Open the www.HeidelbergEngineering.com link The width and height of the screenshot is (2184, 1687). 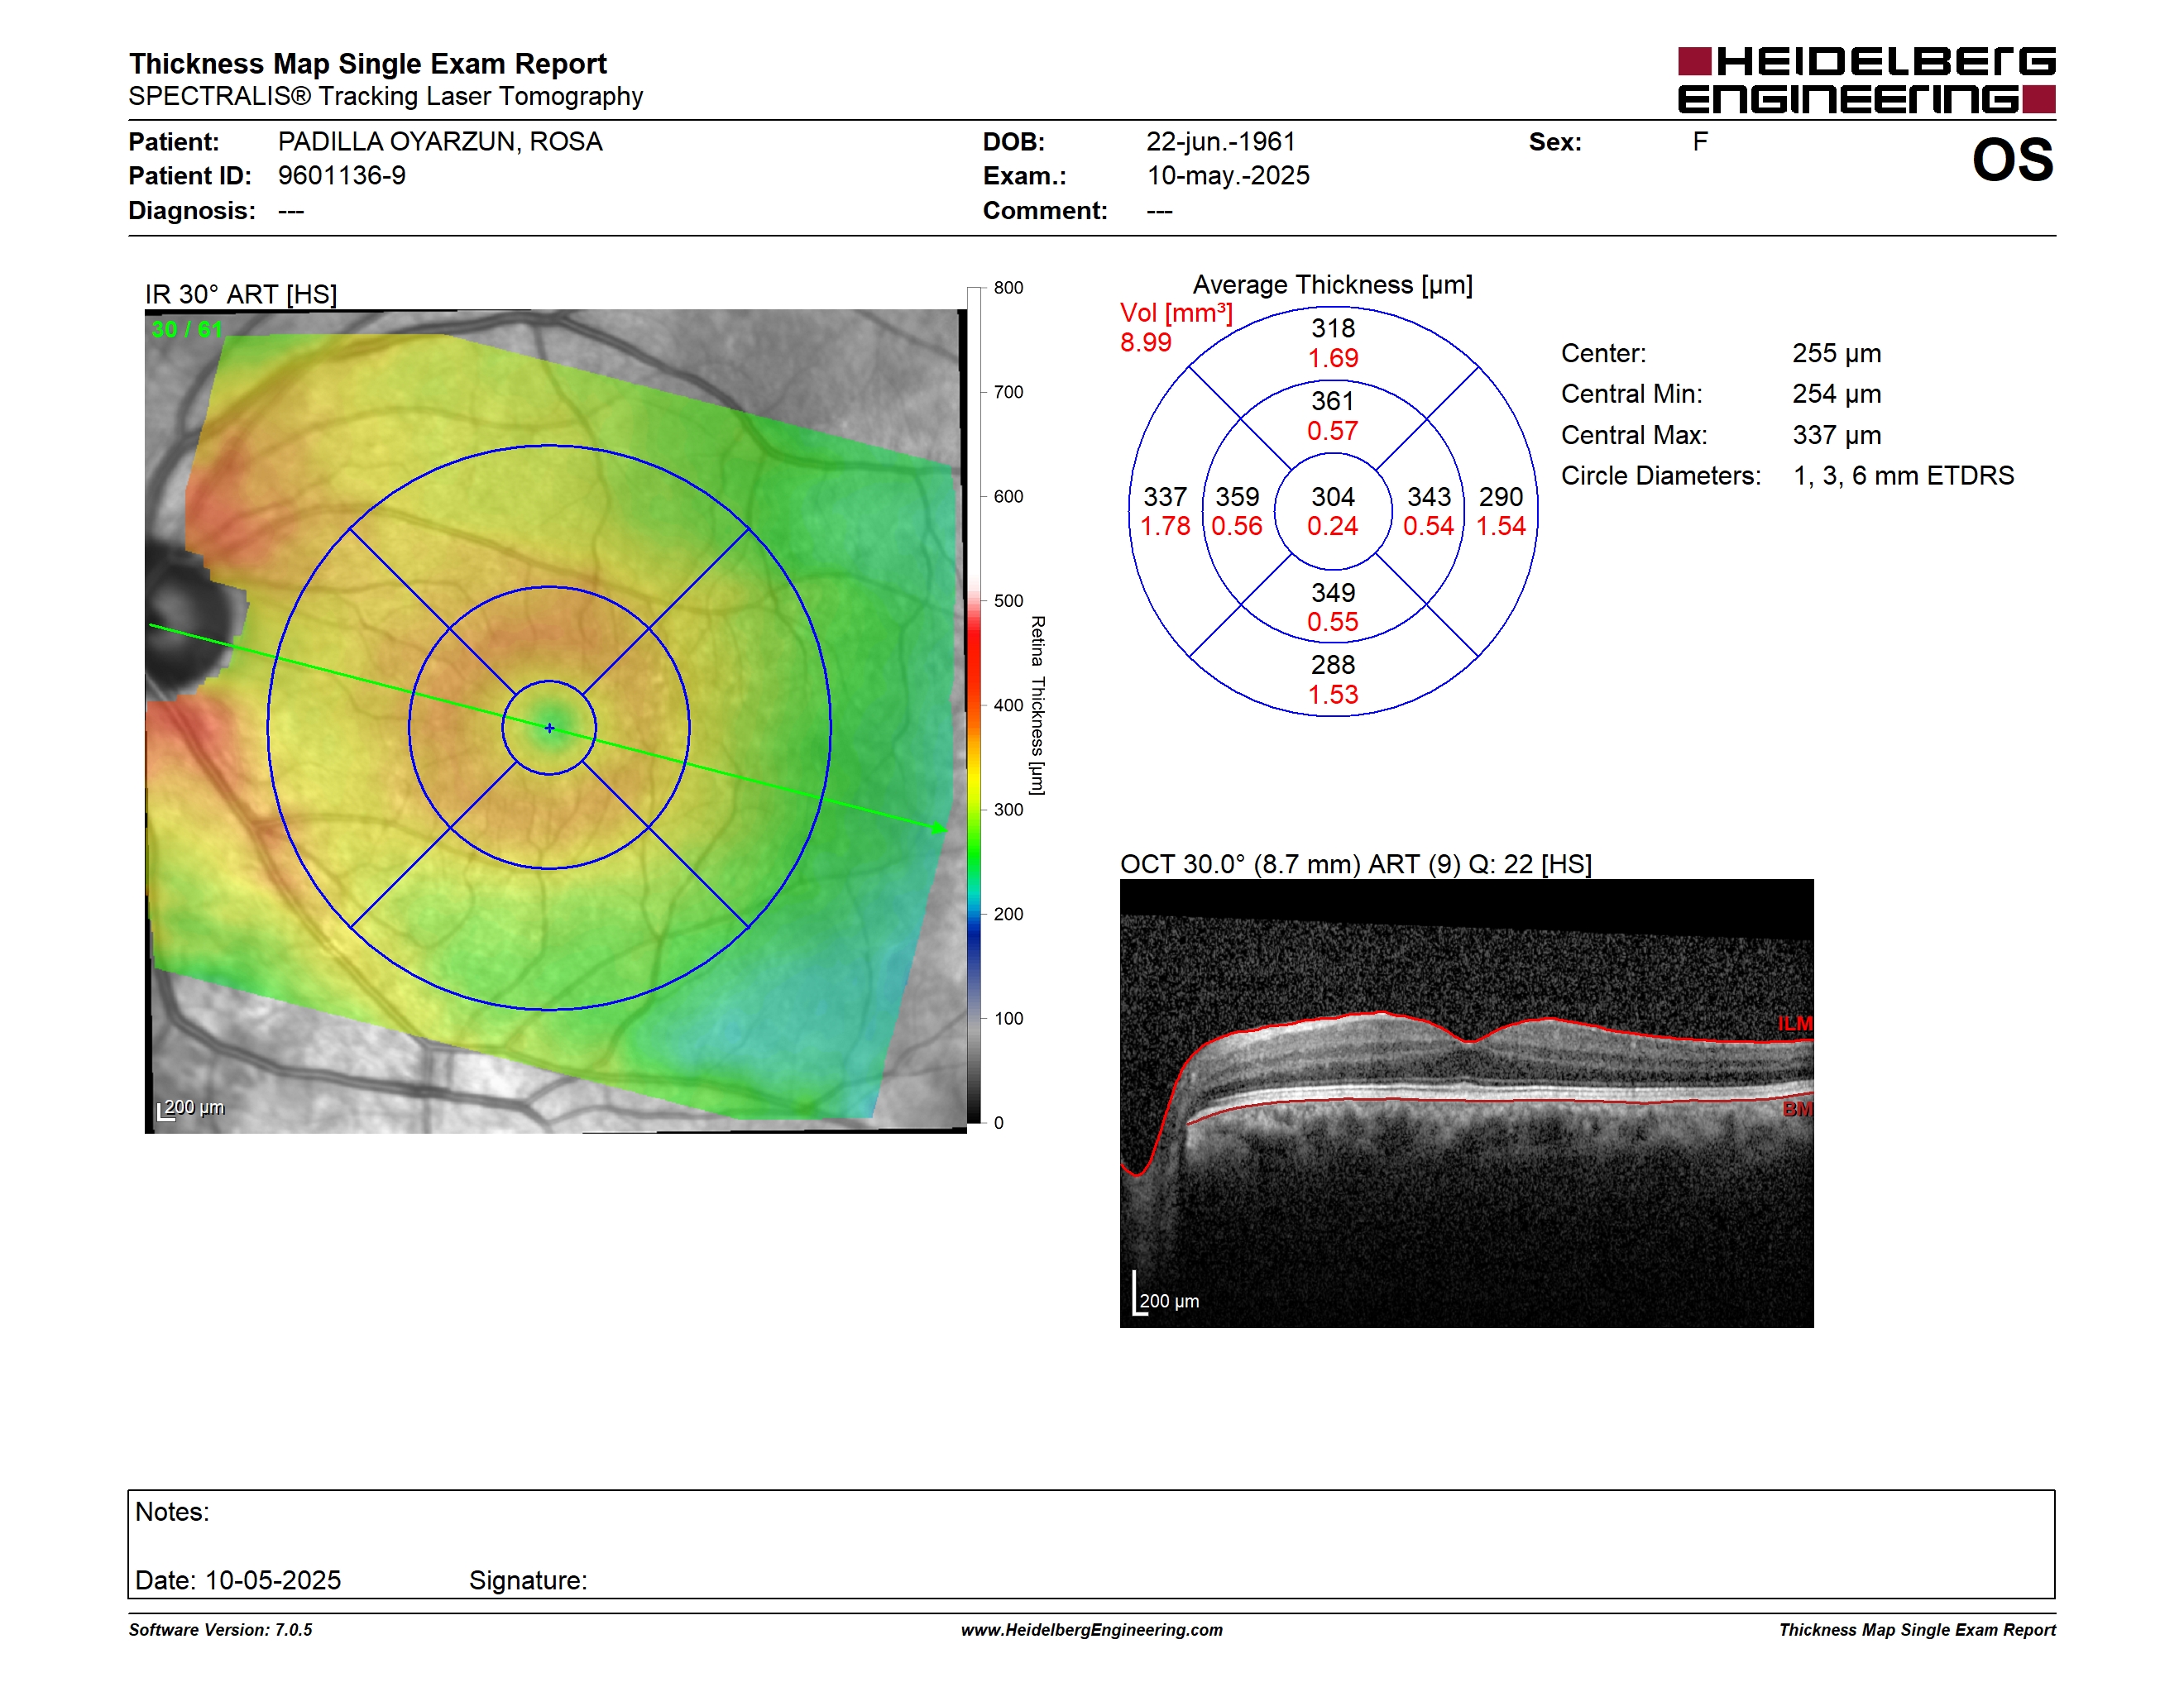point(1091,1630)
